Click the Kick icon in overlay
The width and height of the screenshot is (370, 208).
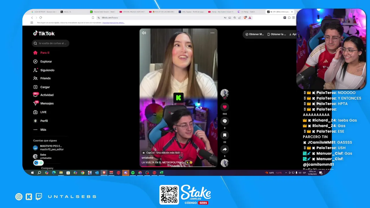pyautogui.click(x=29, y=197)
